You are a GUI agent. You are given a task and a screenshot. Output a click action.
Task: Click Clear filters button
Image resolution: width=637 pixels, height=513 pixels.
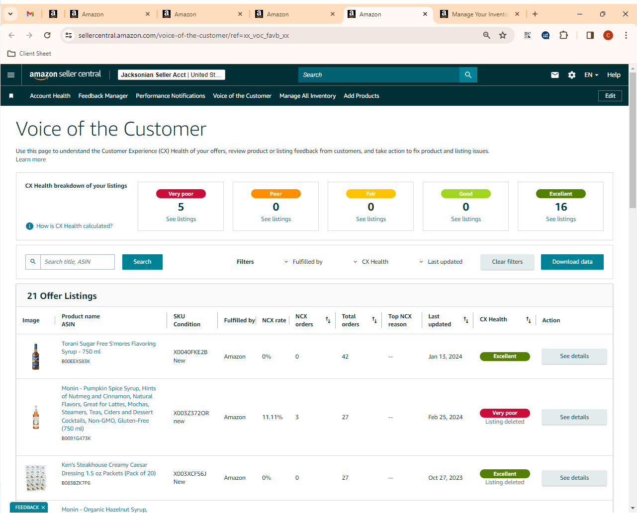click(507, 262)
